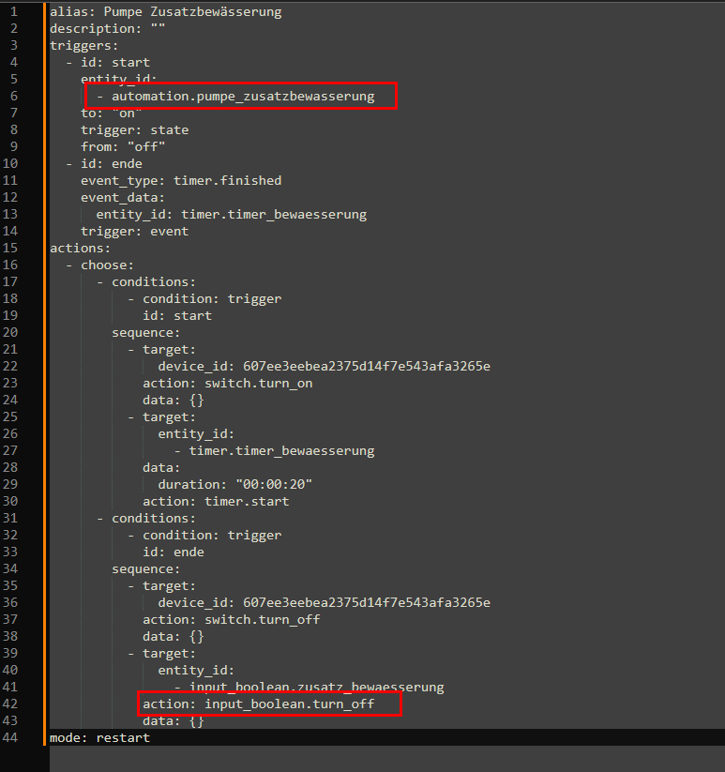725x772 pixels.
Task: Place cursor on alias Pumpe Zusatzbewässerung text
Action: point(165,12)
